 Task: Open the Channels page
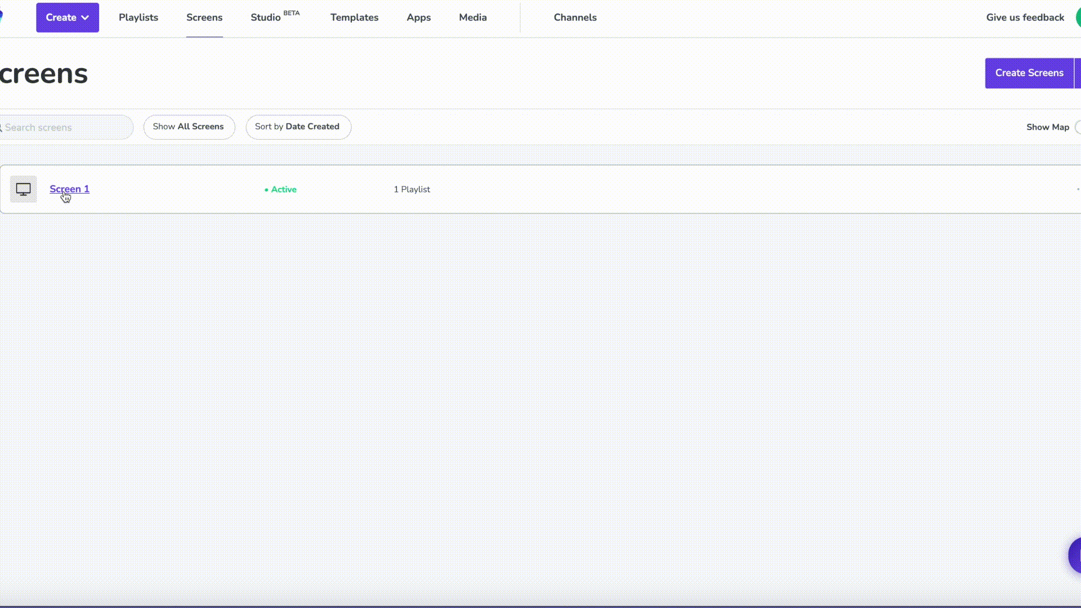pyautogui.click(x=575, y=17)
